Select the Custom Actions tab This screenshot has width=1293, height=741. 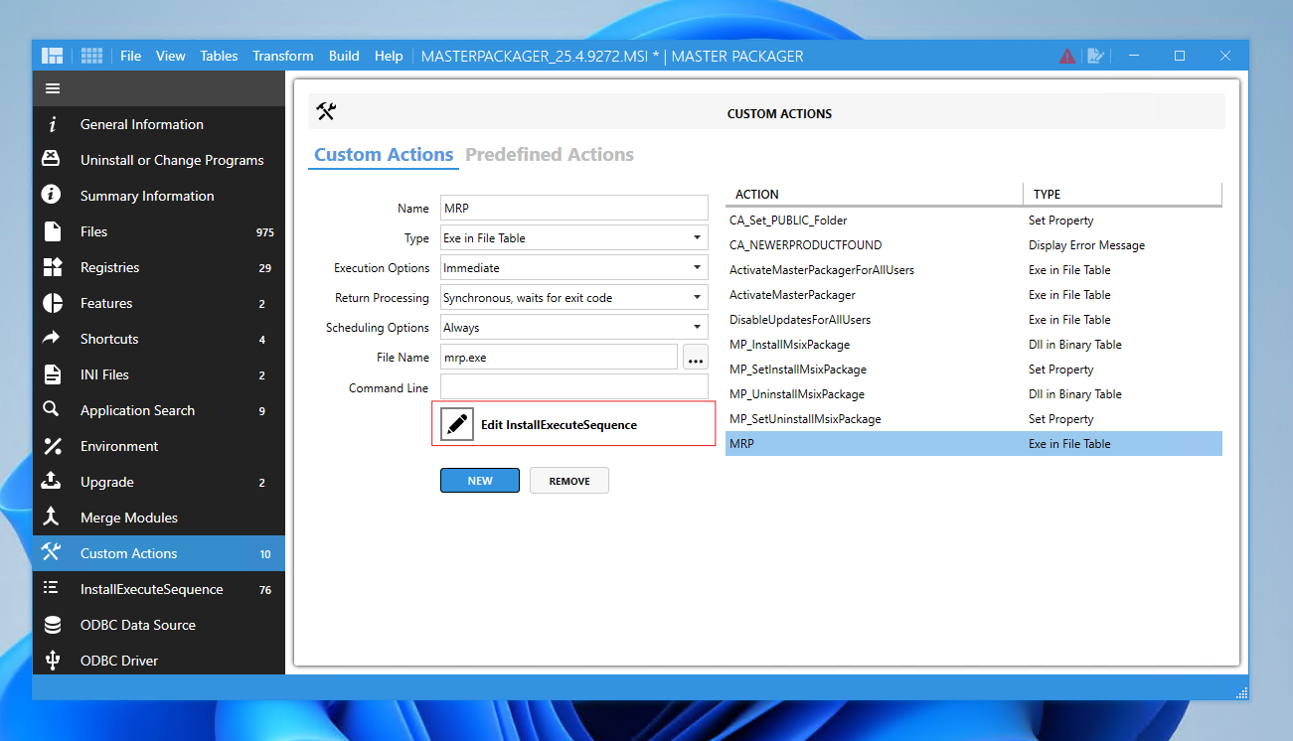pyautogui.click(x=384, y=155)
